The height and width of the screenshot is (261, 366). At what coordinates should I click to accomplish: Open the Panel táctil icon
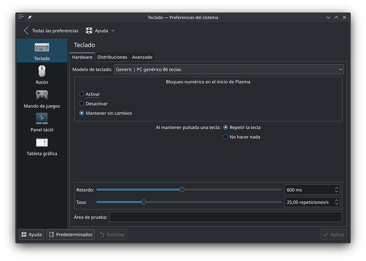point(42,119)
